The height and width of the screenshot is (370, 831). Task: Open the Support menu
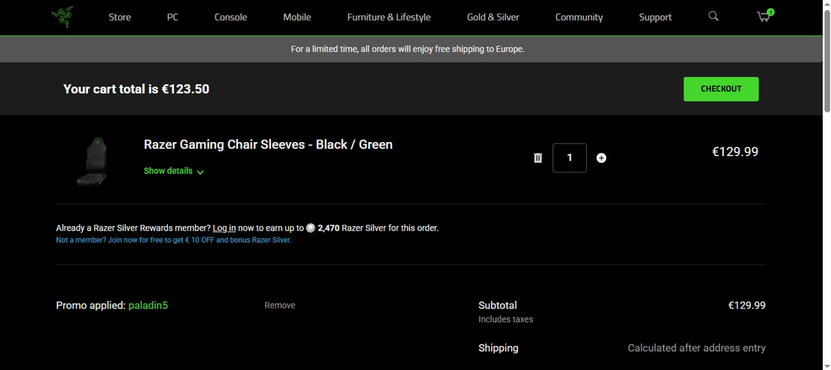pos(655,17)
